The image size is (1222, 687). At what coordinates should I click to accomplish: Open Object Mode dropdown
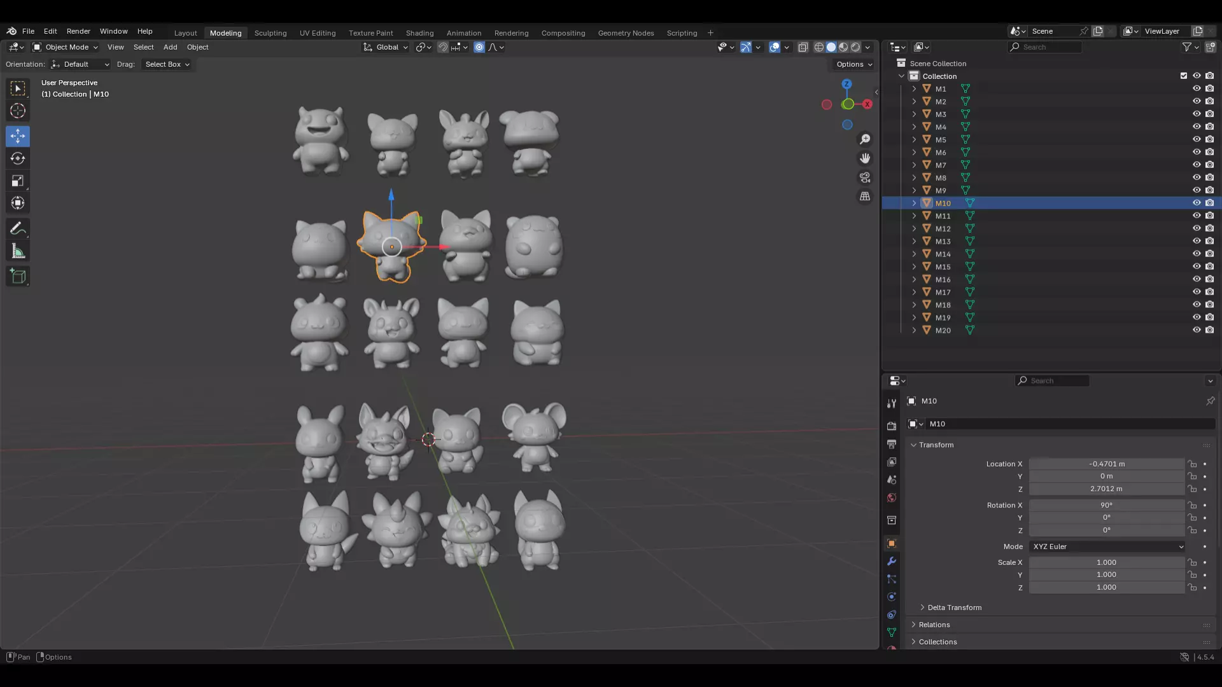[65, 47]
